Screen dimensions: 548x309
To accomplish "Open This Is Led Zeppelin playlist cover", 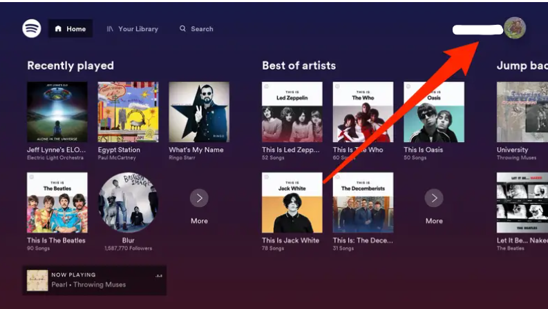I will [x=292, y=112].
